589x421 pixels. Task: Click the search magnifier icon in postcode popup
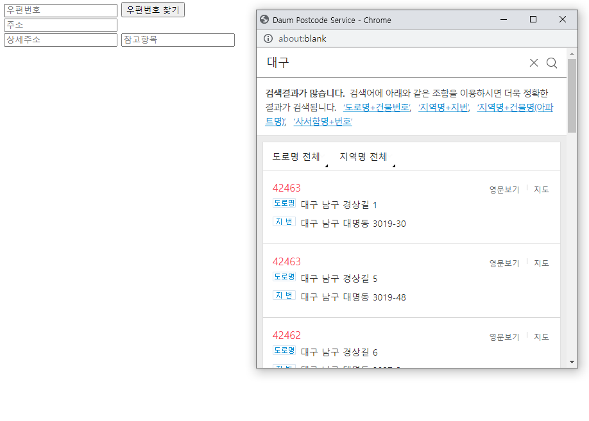tap(551, 63)
